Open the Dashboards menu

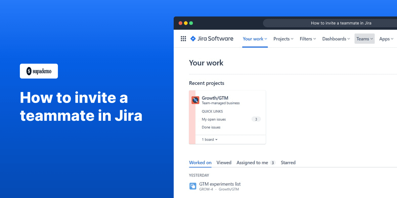(335, 39)
